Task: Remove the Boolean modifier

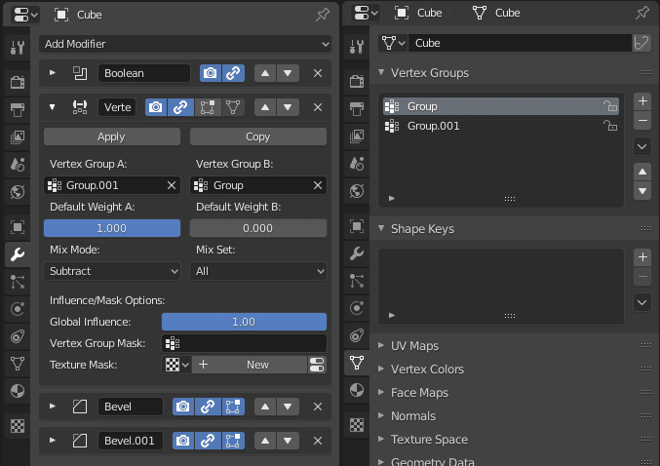Action: pyautogui.click(x=318, y=73)
